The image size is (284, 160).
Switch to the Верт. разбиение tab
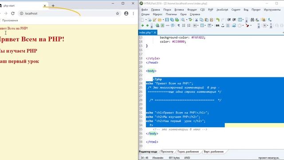click(x=213, y=152)
